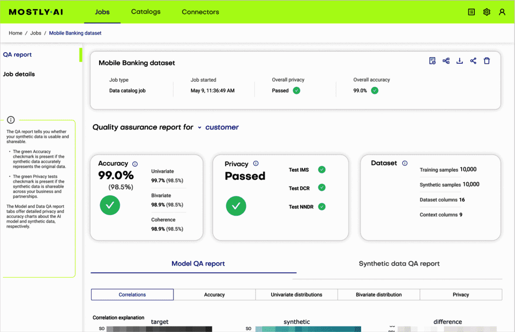Go to Jobs in breadcrumb
The image size is (515, 332).
[x=36, y=33]
